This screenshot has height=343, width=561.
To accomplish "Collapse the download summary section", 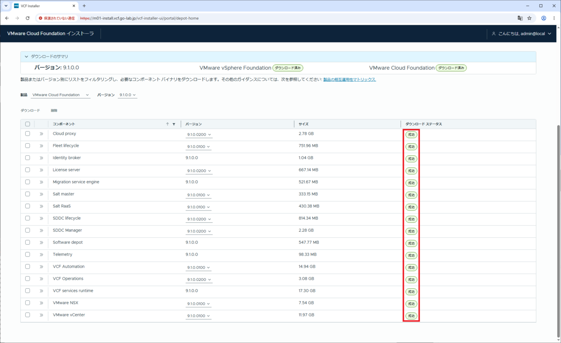I will pyautogui.click(x=27, y=57).
